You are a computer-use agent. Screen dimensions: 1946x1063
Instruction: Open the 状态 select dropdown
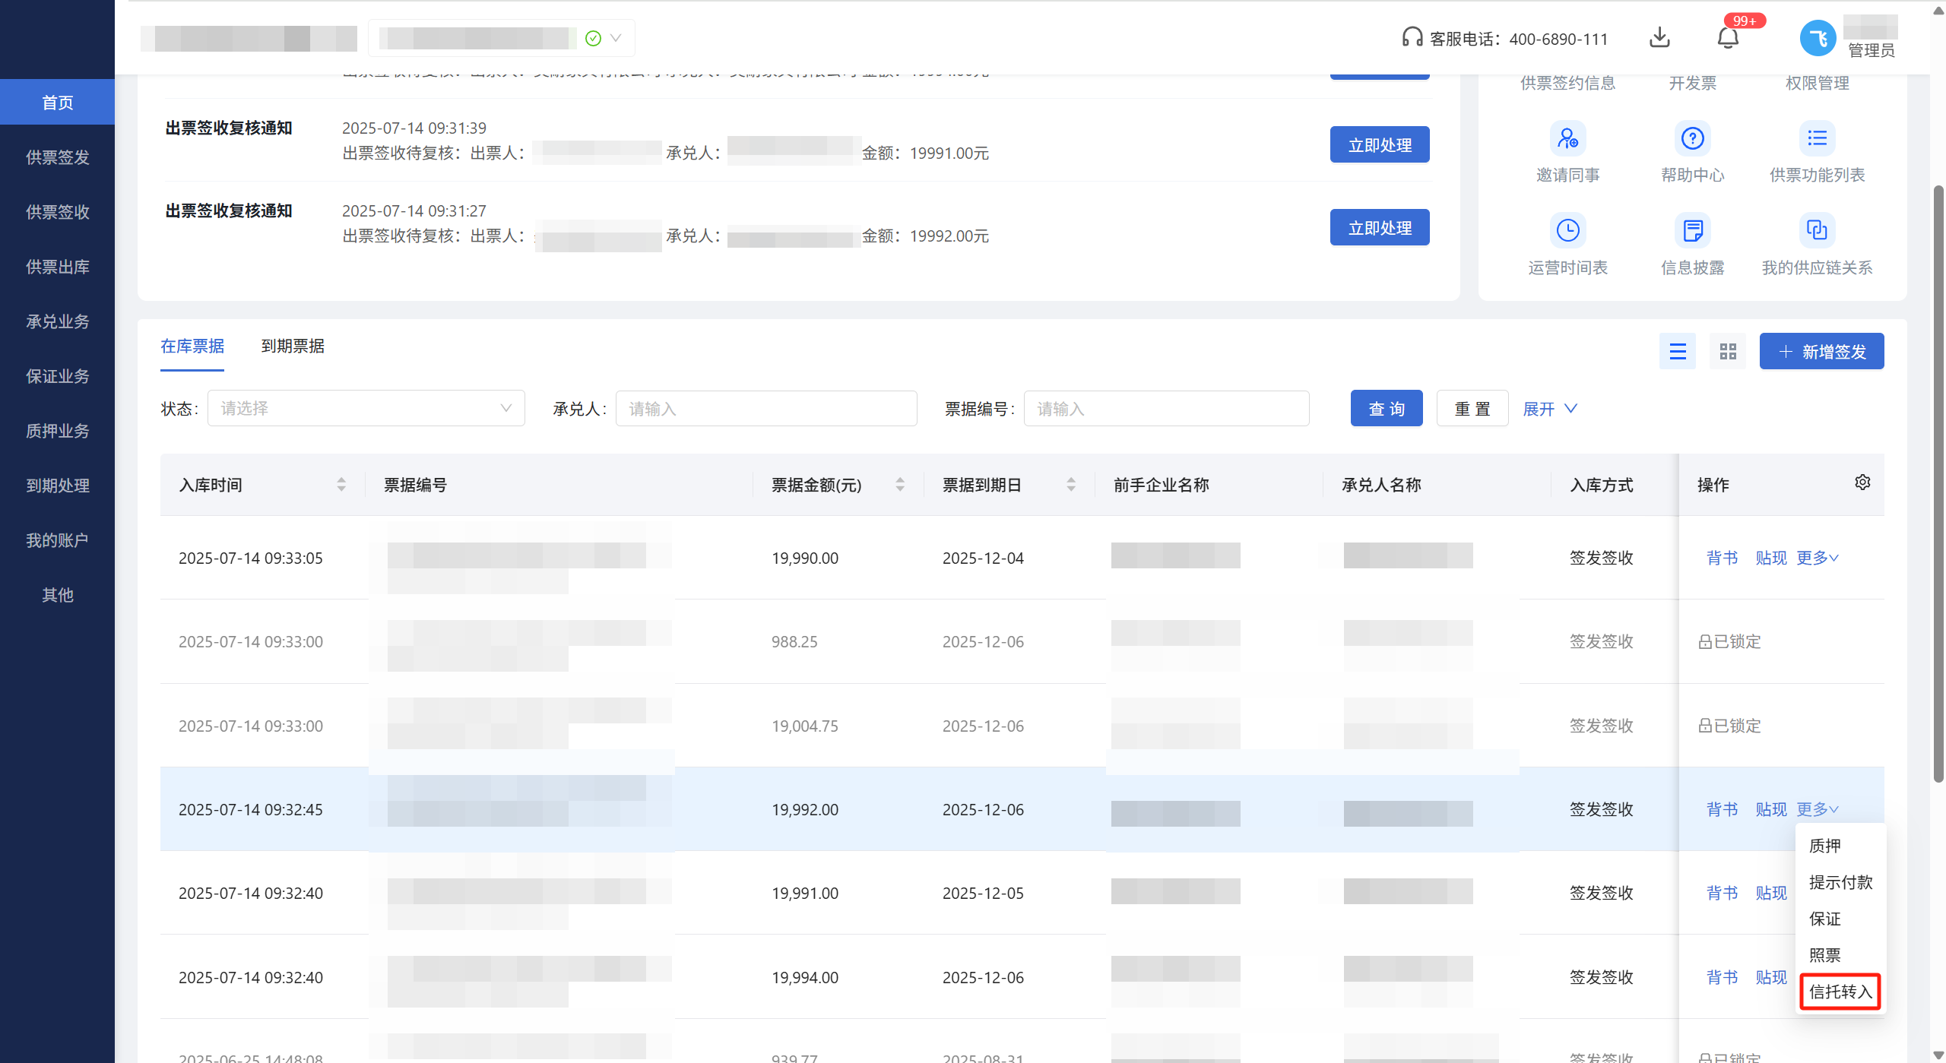[x=366, y=409]
